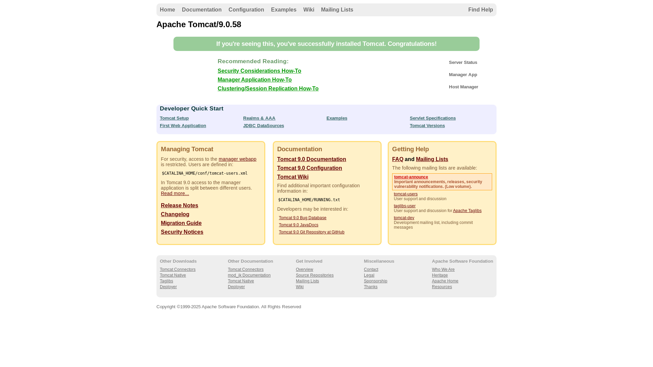
Task: Click the Read more... link
Action: [x=175, y=193]
